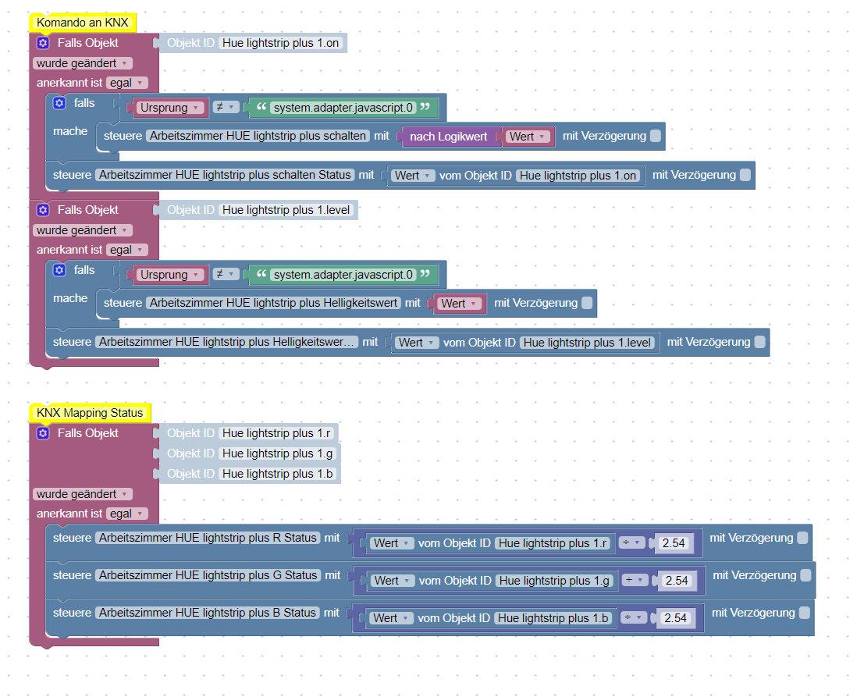Screen dimensions: 864x697
Task: Open 'egal' dropdown in 1.level trigger
Action: pyautogui.click(x=126, y=250)
